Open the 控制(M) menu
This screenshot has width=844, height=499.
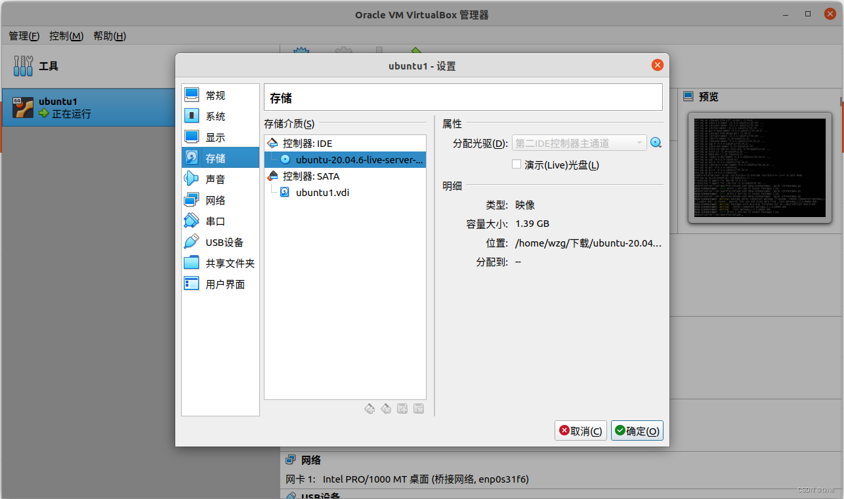coord(66,36)
